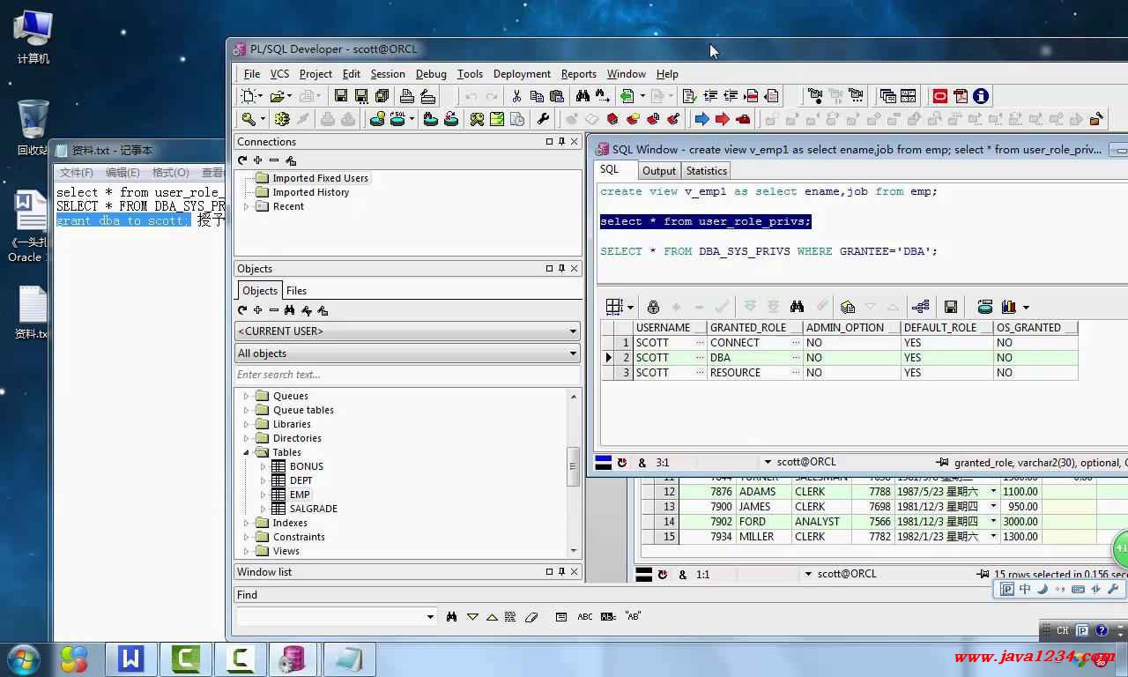The width and height of the screenshot is (1128, 677).
Task: Click the Find binoculars icon in main toolbar
Action: click(583, 96)
